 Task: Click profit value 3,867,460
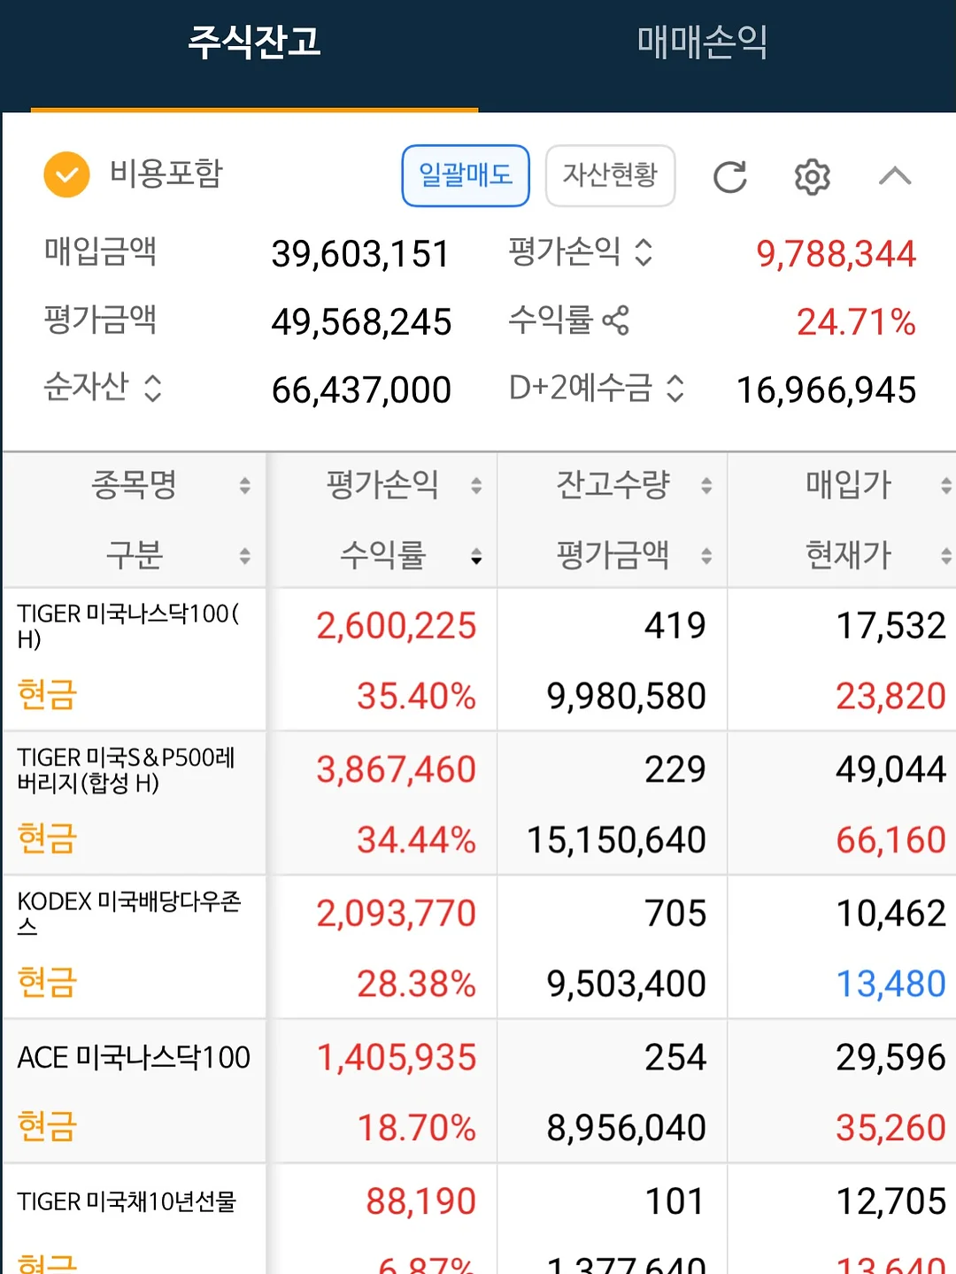(397, 769)
